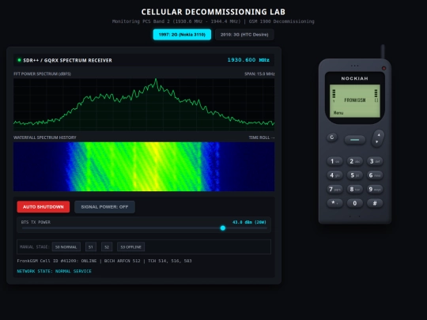Viewport: 427px width, 320px height.
Task: Click the CELLULAR DECOMMISSIONING LAB heading
Action: click(x=213, y=12)
